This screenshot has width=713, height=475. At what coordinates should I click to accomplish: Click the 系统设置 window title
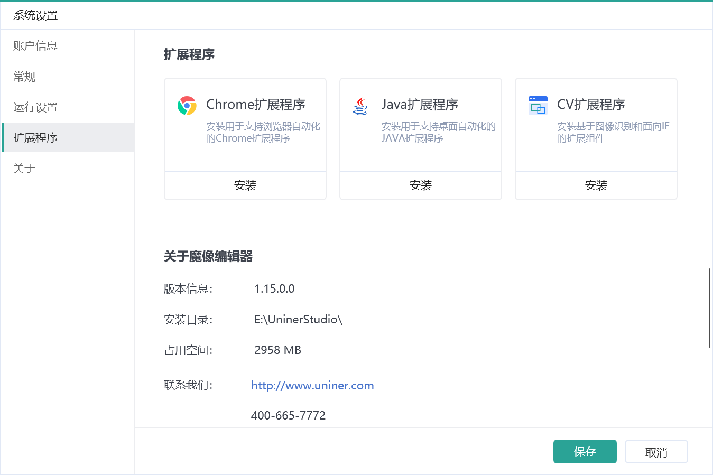coord(35,15)
